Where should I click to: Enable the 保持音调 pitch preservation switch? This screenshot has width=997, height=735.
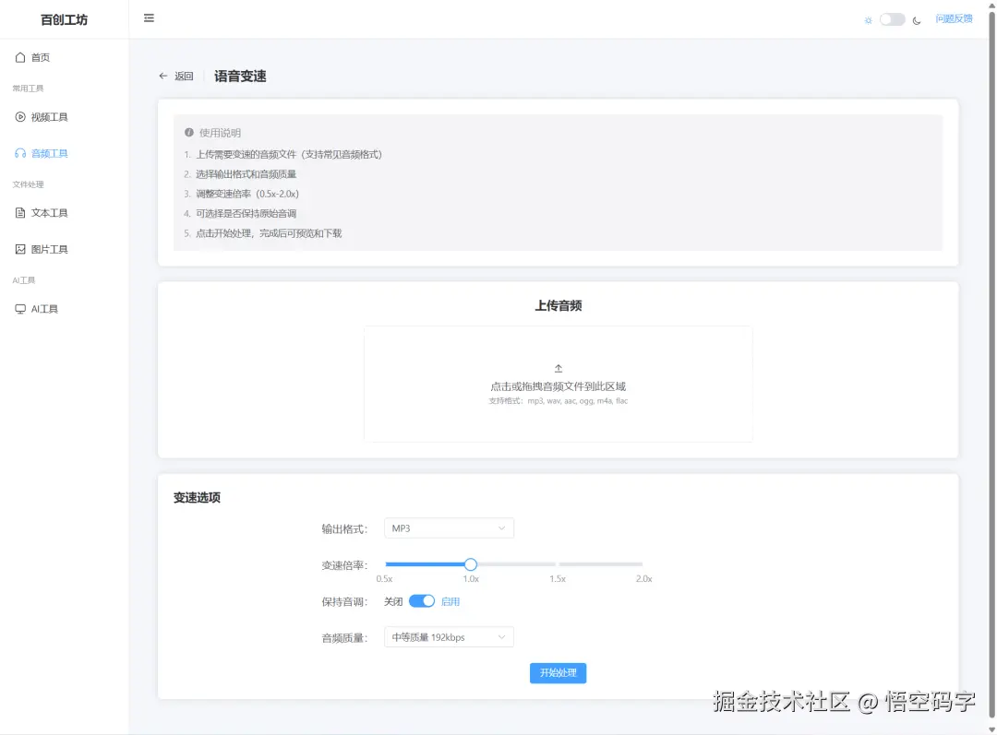[x=421, y=600]
